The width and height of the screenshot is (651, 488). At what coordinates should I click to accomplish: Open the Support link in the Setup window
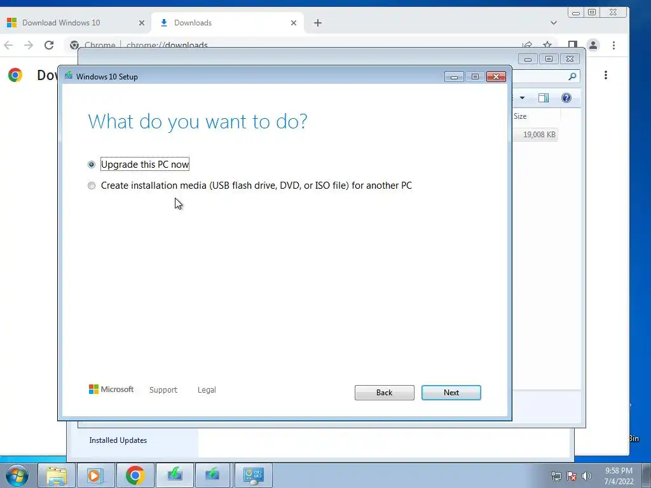163,390
